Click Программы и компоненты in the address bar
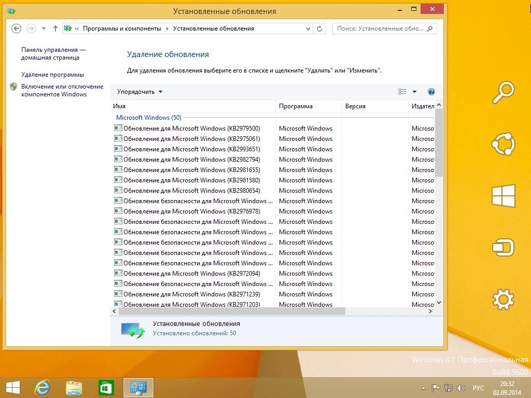The width and height of the screenshot is (531, 398). [x=122, y=29]
